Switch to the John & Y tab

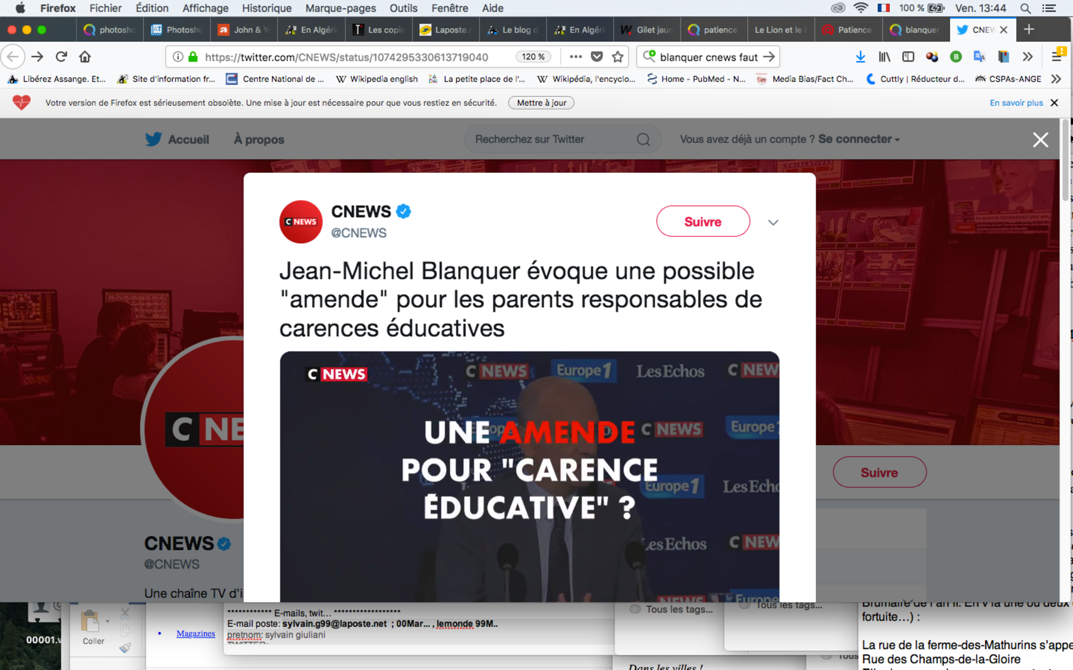click(x=244, y=30)
